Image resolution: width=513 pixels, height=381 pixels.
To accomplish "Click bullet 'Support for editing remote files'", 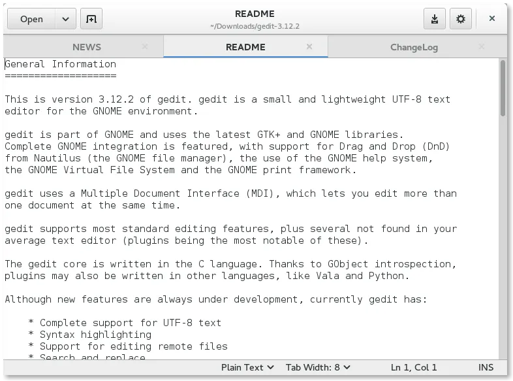I will 127,346.
